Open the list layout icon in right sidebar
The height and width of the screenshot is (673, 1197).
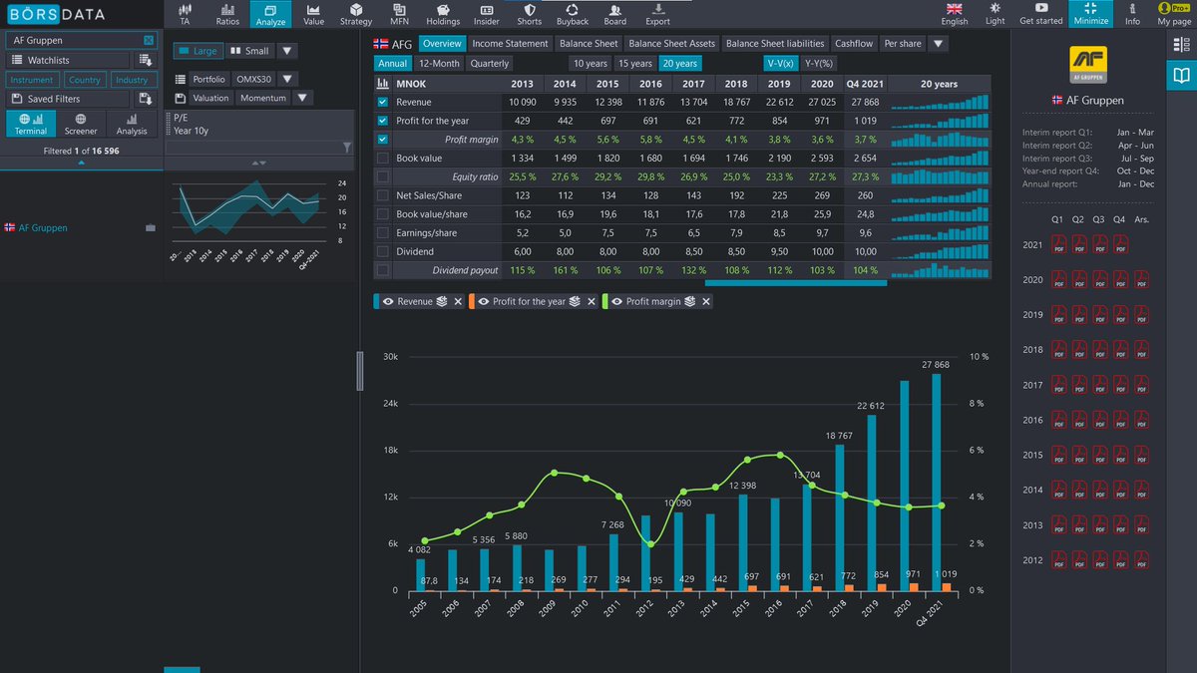[1182, 45]
